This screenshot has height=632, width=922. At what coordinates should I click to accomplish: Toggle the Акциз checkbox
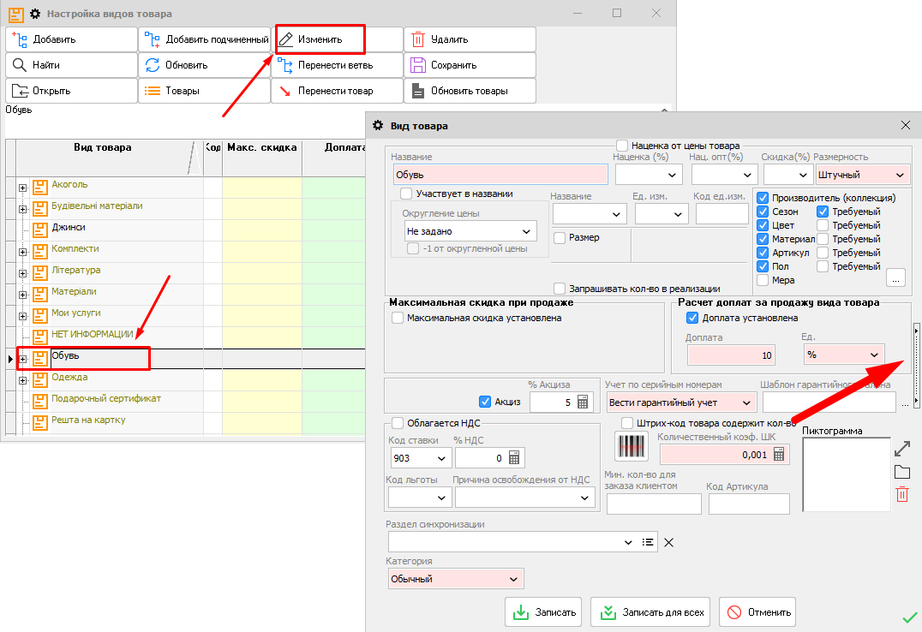[485, 402]
